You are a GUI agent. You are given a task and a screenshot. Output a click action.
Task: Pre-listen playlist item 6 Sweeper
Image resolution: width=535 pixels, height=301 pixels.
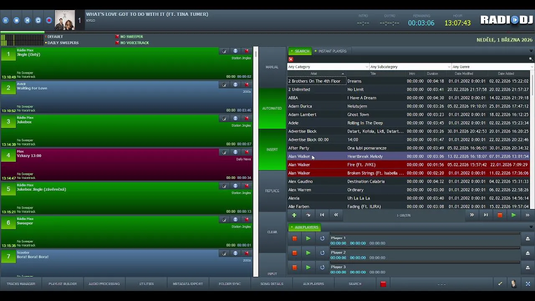point(224,219)
